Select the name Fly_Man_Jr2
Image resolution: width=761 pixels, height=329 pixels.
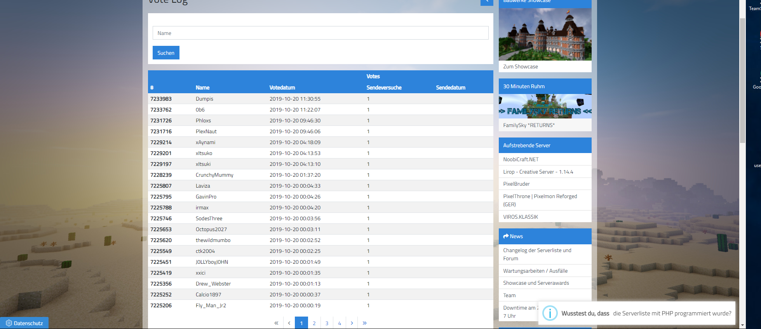211,305
